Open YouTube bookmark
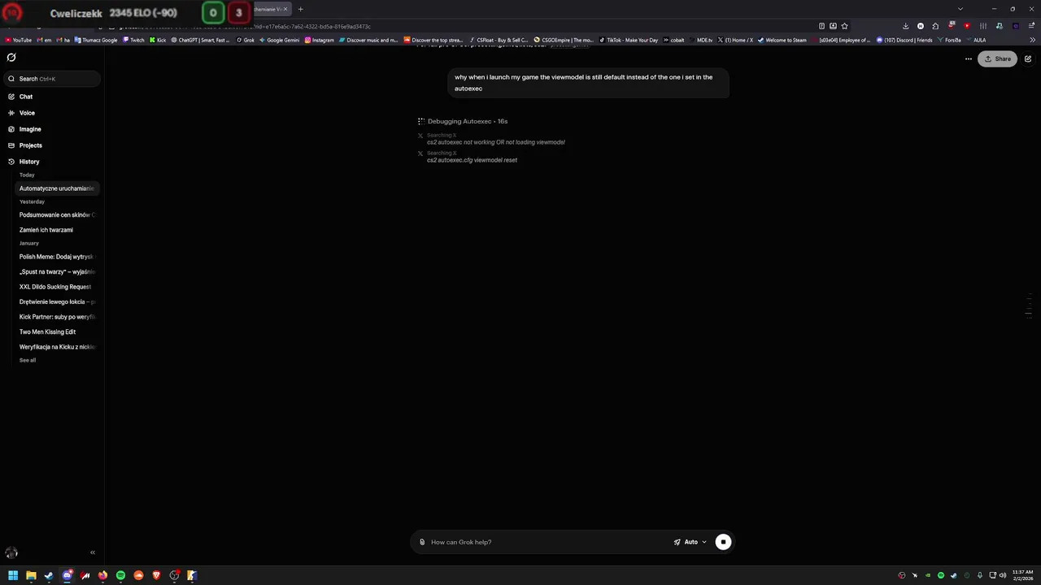 (19, 40)
